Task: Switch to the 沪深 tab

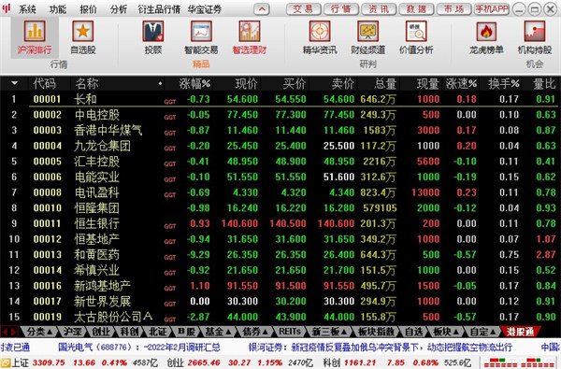Action: pyautogui.click(x=72, y=332)
